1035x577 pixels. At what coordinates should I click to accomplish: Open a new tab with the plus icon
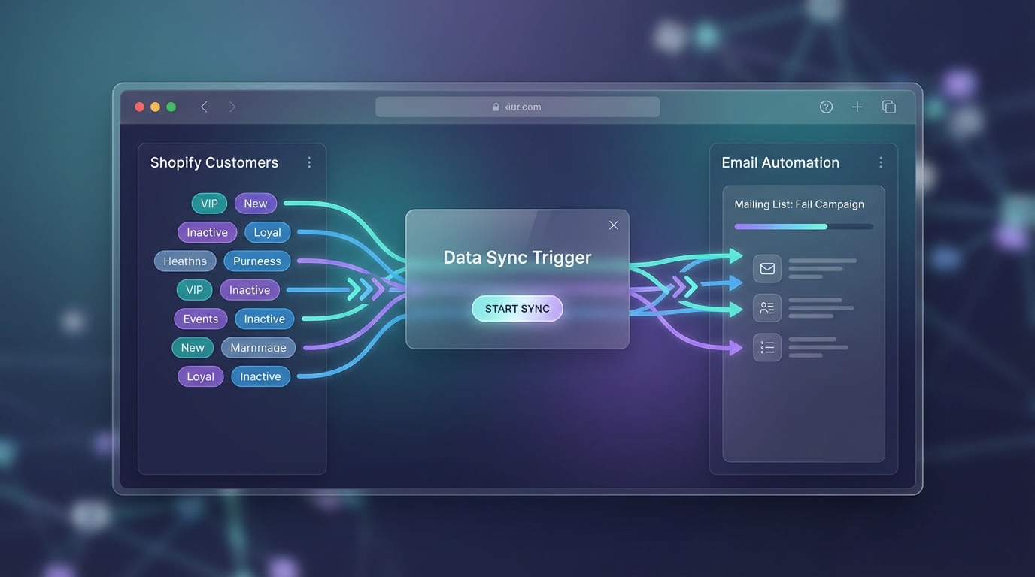pos(857,106)
